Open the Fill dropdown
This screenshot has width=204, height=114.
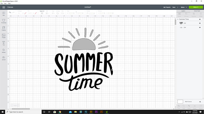[31, 13]
